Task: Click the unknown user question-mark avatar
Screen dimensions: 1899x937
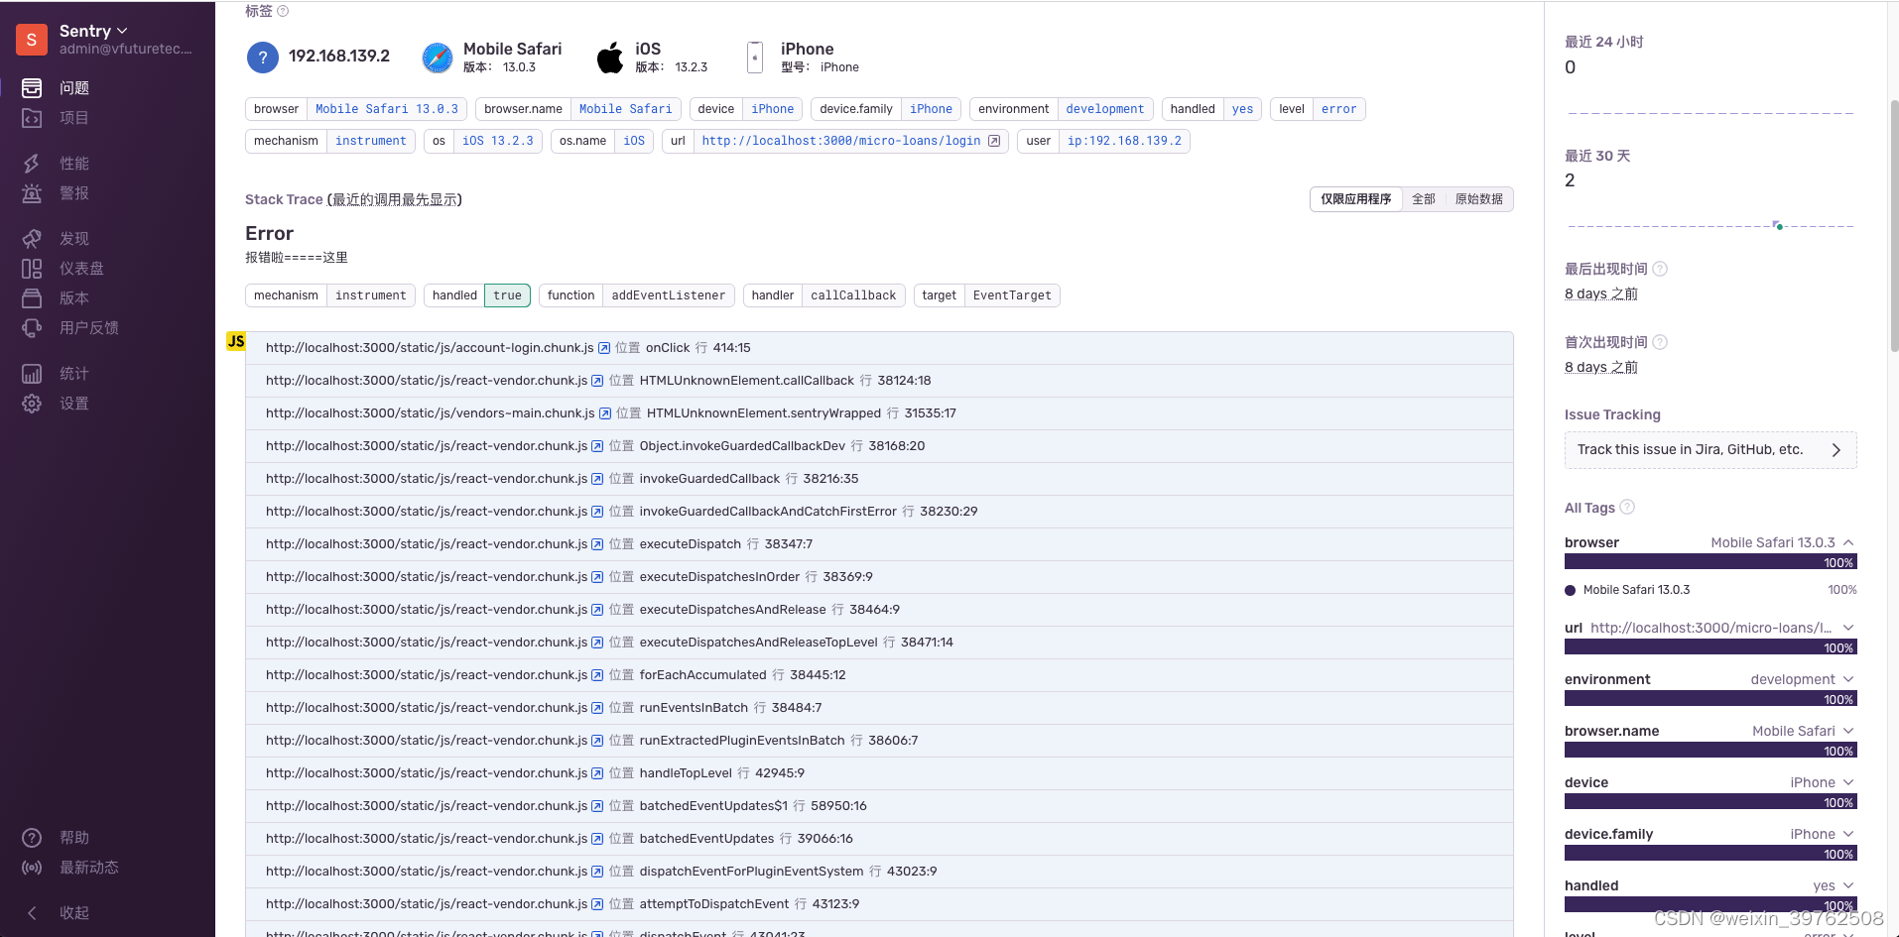Action: 263,58
